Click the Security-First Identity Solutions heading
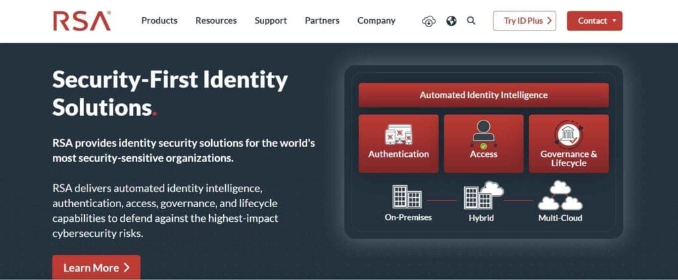The height and width of the screenshot is (280, 678). [170, 93]
